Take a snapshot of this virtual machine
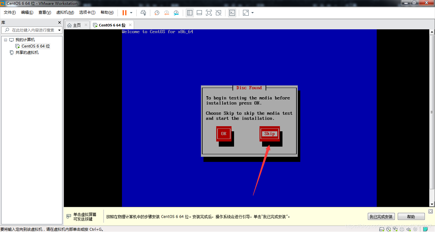Image resolution: width=435 pixels, height=232 pixels. tap(157, 13)
